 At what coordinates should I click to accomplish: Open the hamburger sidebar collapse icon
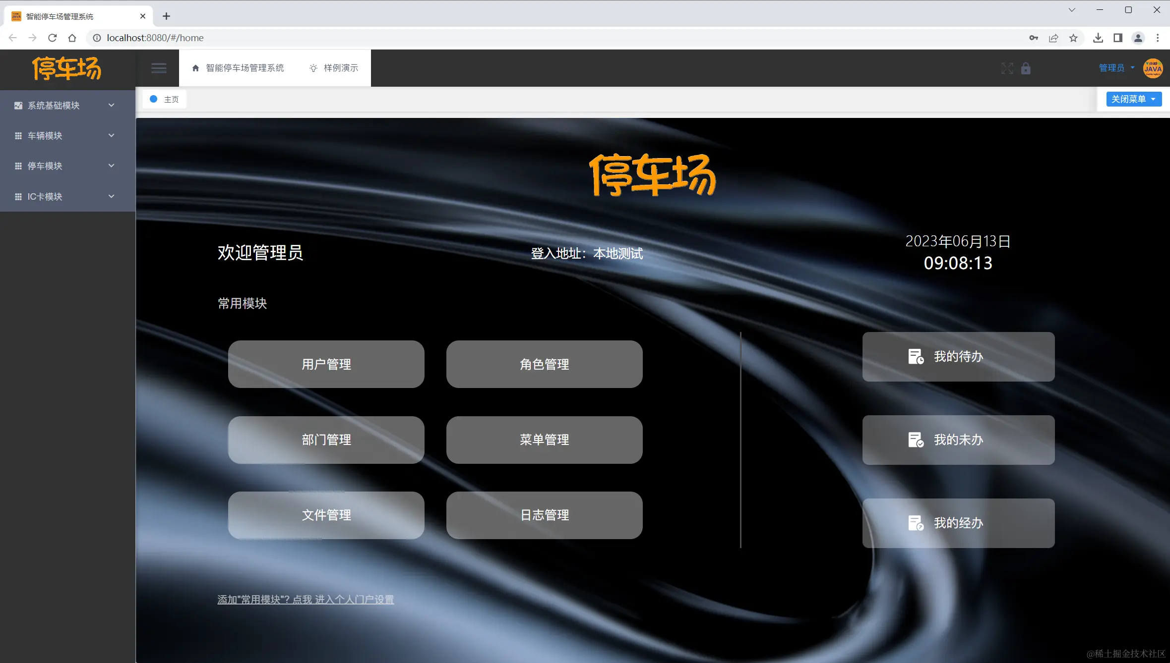click(x=158, y=67)
